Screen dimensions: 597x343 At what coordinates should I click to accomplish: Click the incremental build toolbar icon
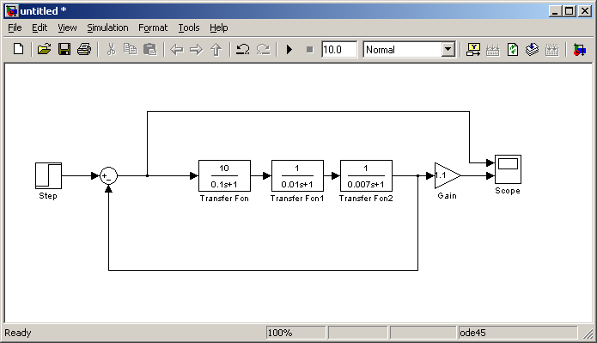pyautogui.click(x=493, y=50)
